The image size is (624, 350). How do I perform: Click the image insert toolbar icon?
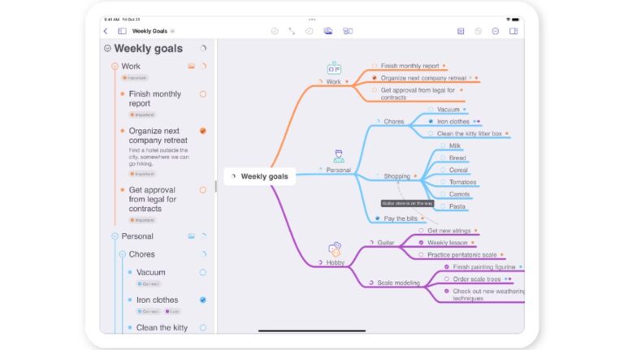click(328, 31)
